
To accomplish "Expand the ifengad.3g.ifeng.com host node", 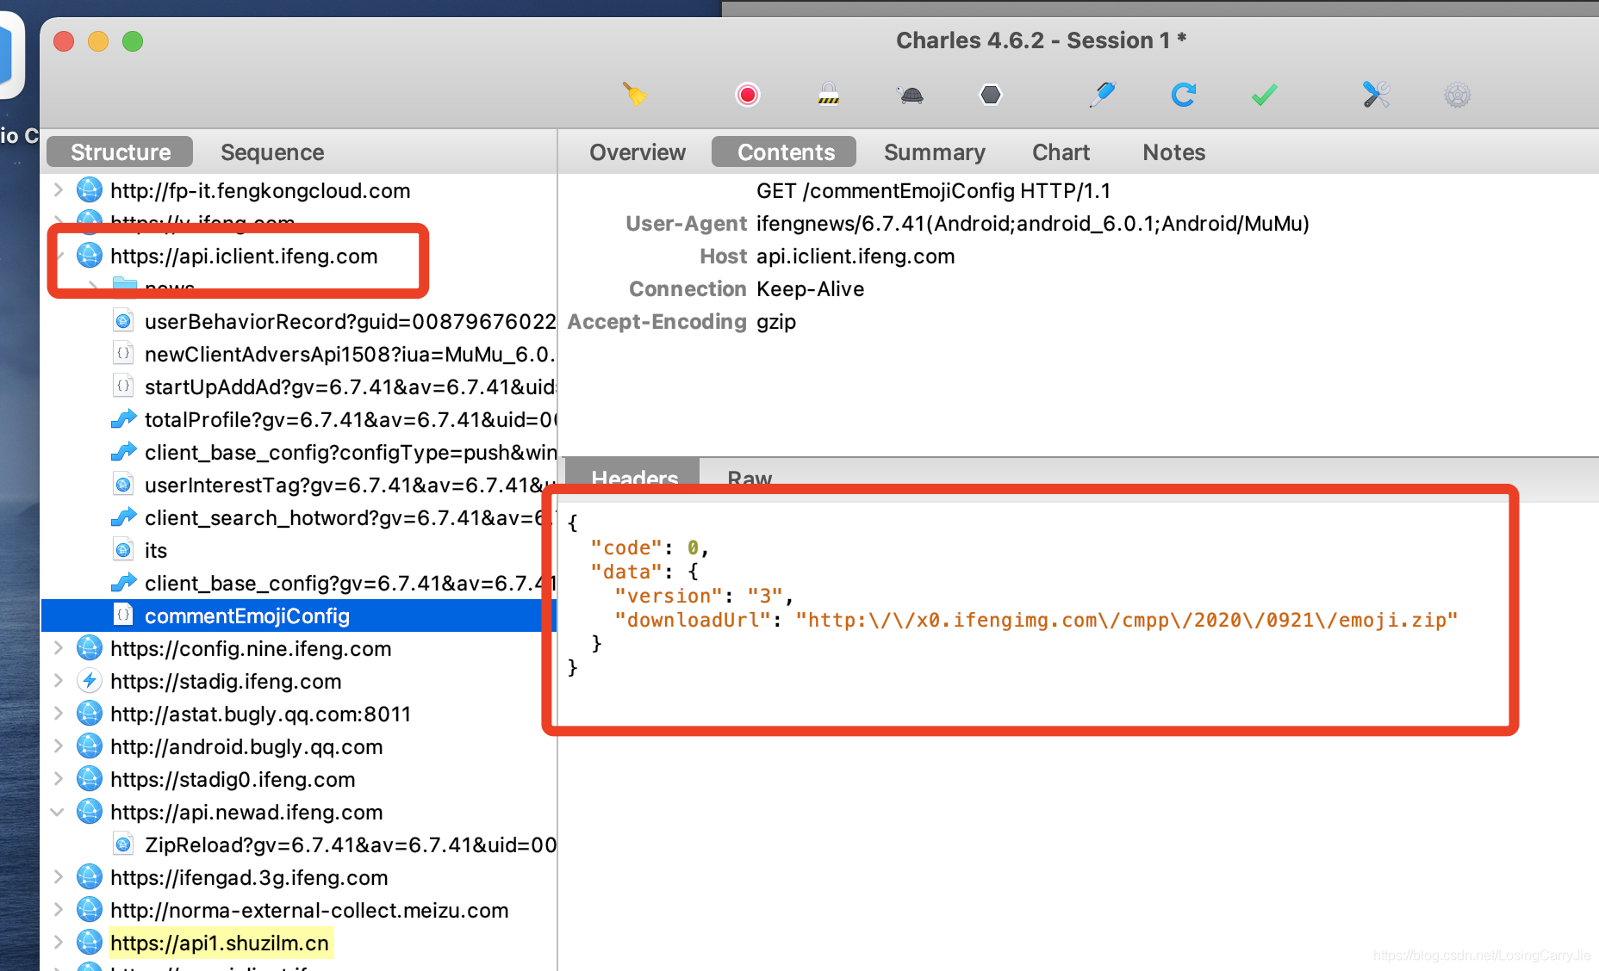I will [58, 877].
